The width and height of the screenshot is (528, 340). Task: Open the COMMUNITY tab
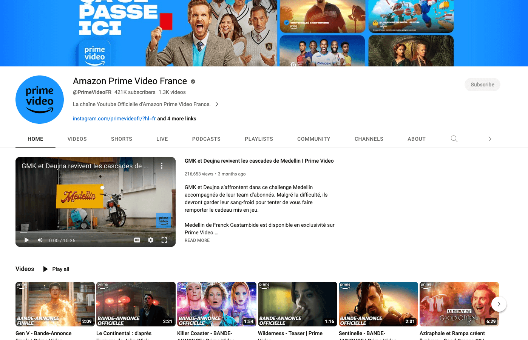click(314, 139)
